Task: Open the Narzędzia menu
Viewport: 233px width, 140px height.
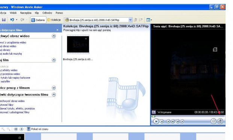Action: [x=26, y=13]
